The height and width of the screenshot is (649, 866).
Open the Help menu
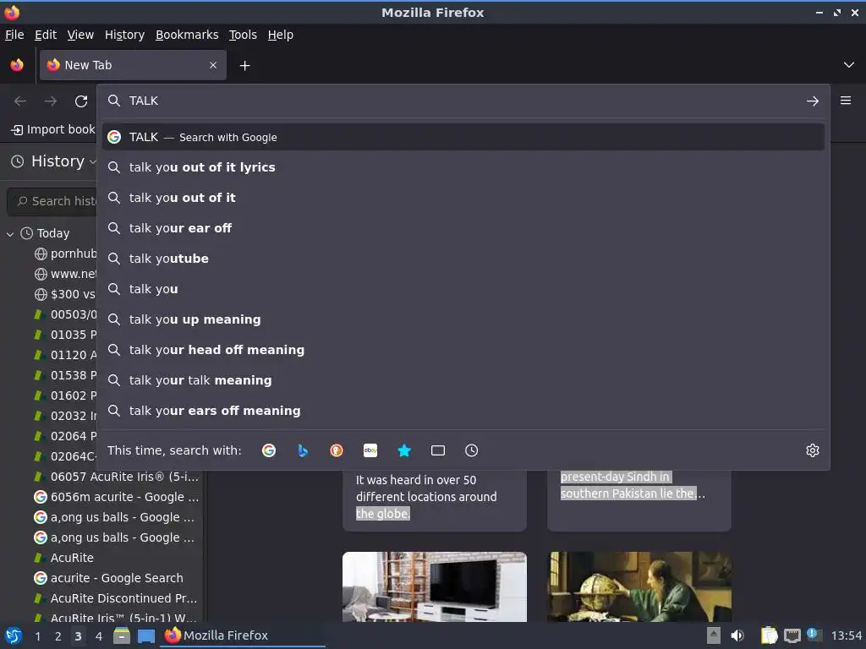[281, 35]
